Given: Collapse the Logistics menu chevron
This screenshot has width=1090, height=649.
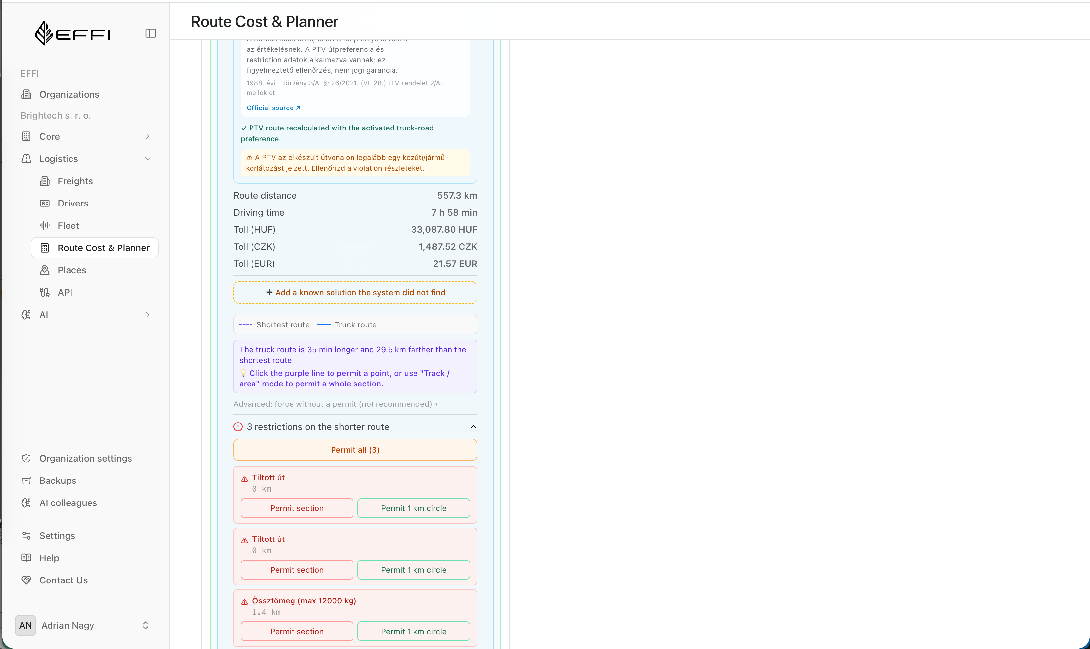Looking at the screenshot, I should [x=148, y=159].
